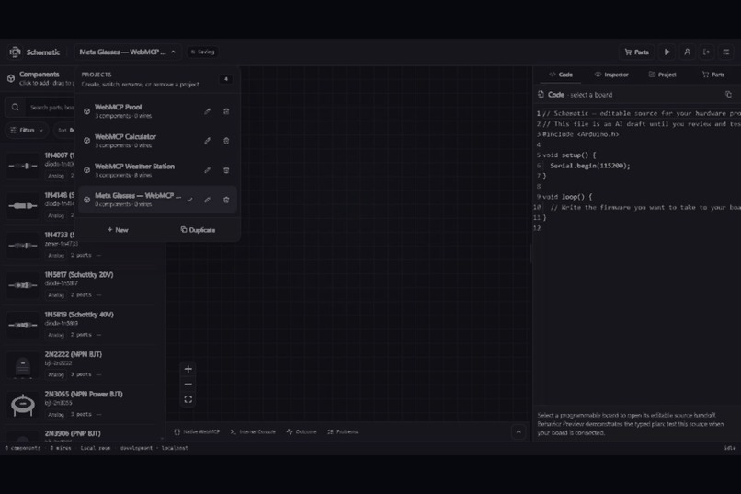This screenshot has width=741, height=494.
Task: Switch to the Code tab
Action: pos(561,75)
